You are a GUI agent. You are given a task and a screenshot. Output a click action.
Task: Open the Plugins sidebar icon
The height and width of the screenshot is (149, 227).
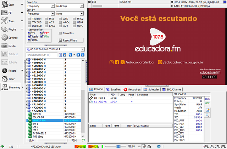tap(5, 29)
